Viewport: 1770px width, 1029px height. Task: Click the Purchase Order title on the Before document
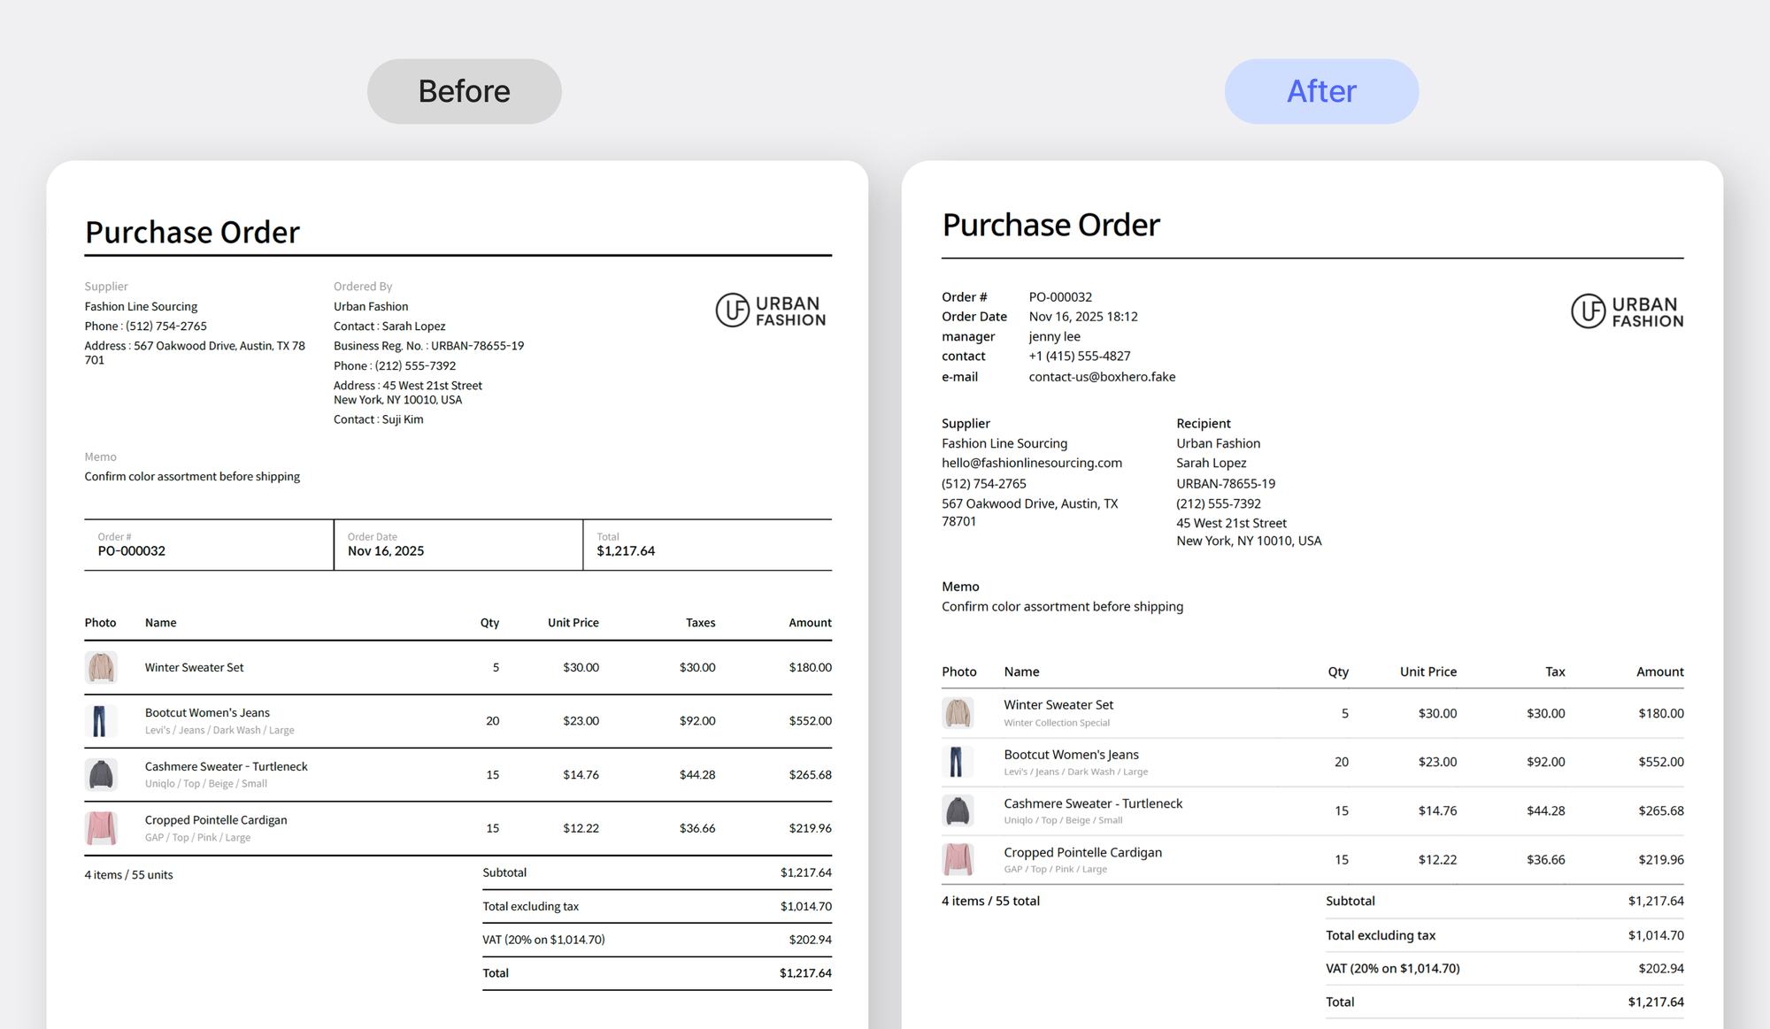click(191, 231)
